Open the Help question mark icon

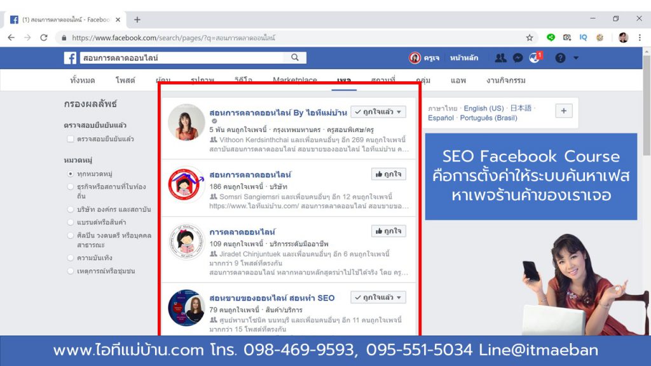pos(558,57)
